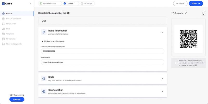Click the Back button

tap(180, 3)
